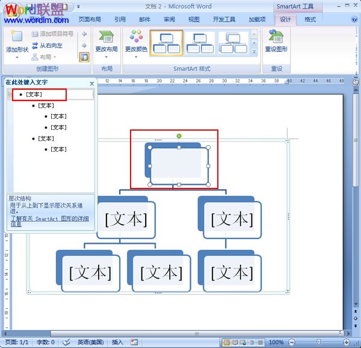The height and width of the screenshot is (348, 361).
Task: Click the zoom in plus button
Action: [x=347, y=343]
